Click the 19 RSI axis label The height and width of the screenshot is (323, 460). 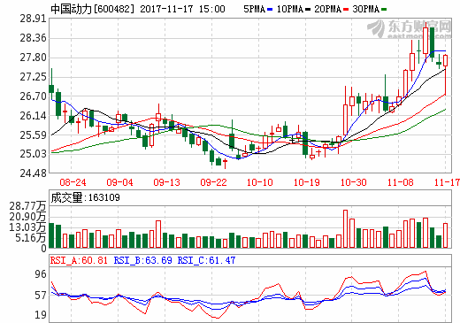click(x=41, y=315)
